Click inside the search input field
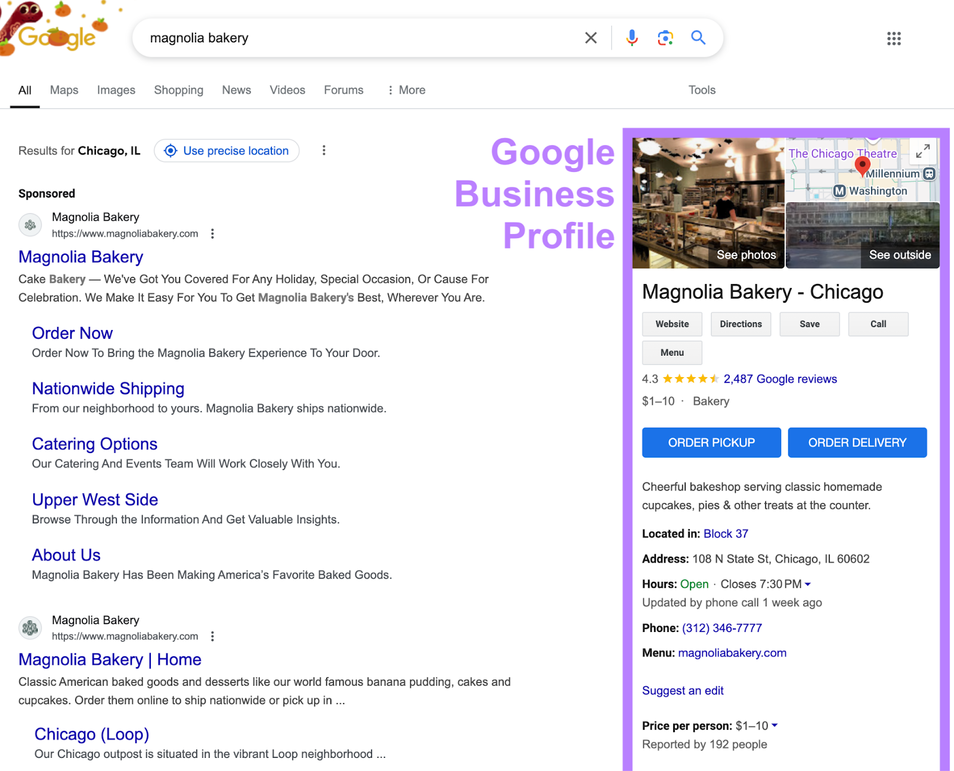Viewport: 954px width, 771px height. coord(358,38)
